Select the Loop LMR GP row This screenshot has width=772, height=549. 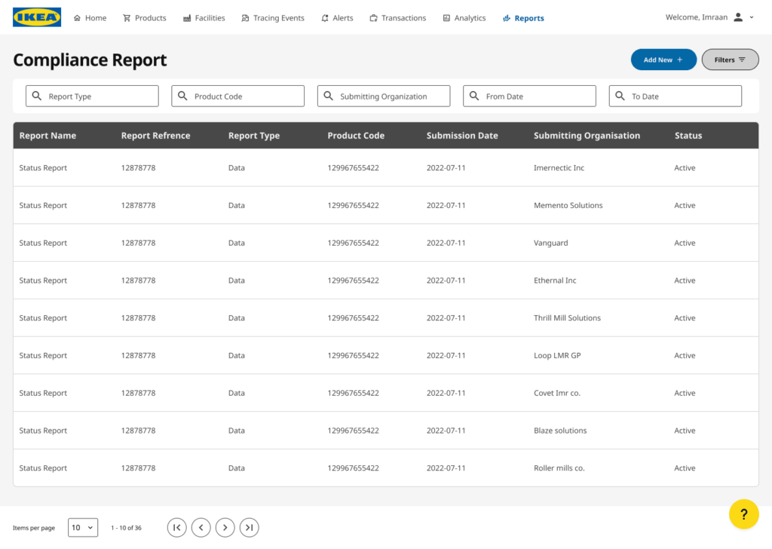[386, 355]
